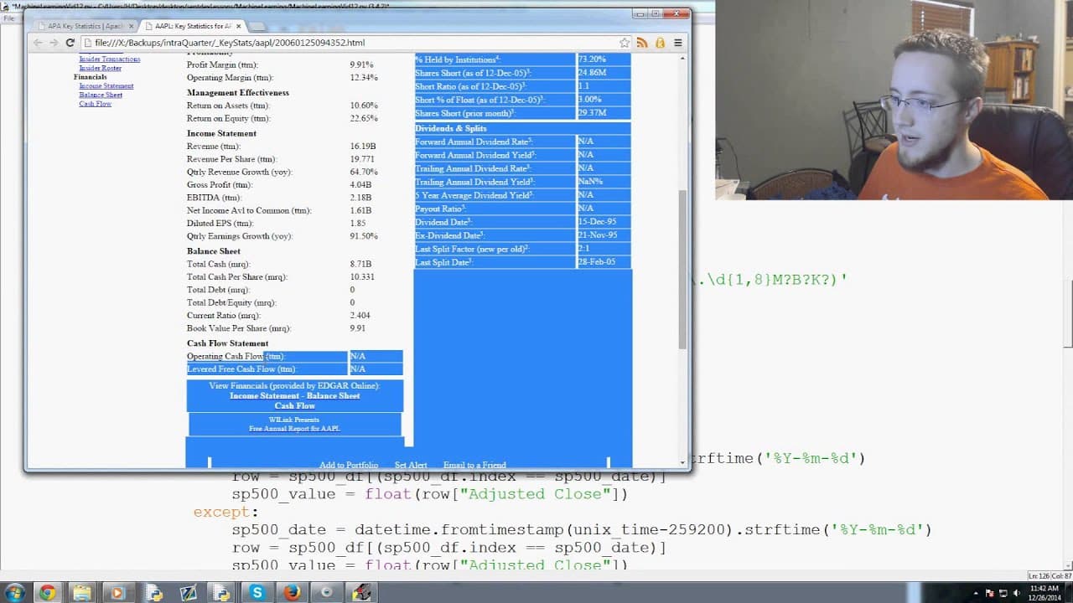This screenshot has width=1073, height=603.
Task: Click the Dividend Date cell 15-Dec-95
Action: point(604,222)
